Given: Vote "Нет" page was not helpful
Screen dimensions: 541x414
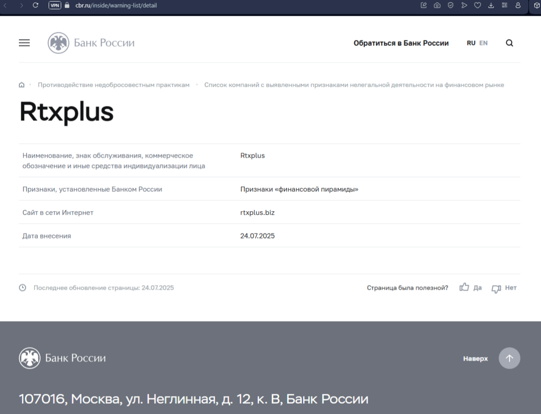Looking at the screenshot, I should (511, 288).
